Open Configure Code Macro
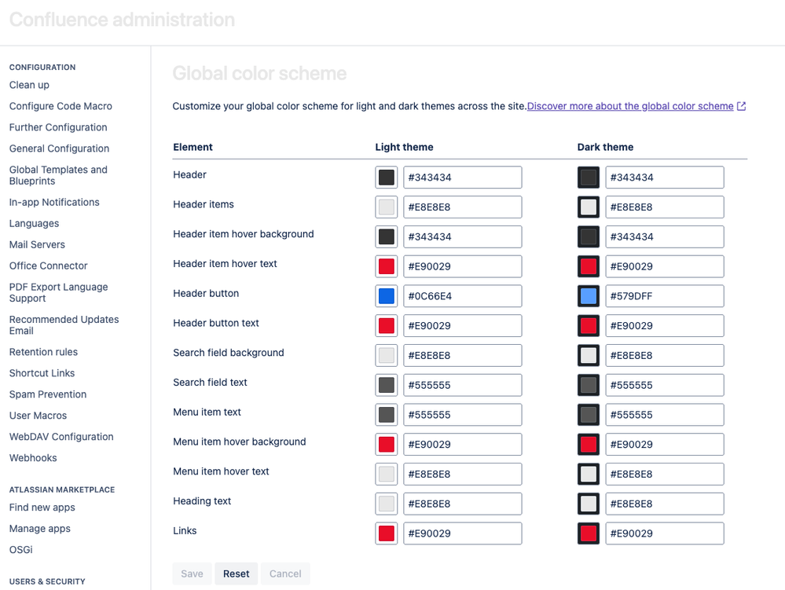The image size is (785, 590). click(x=61, y=106)
